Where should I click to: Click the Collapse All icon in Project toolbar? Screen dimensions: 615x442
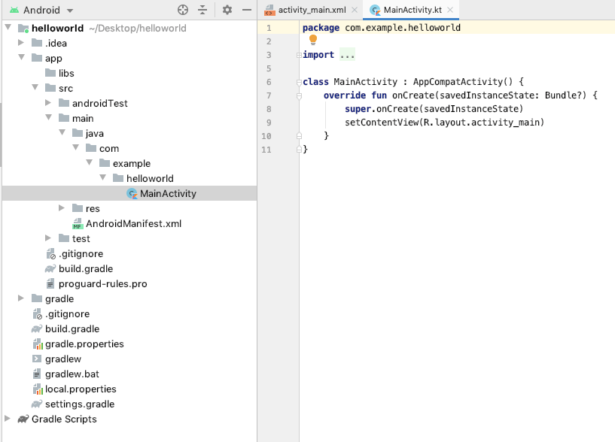tap(202, 11)
